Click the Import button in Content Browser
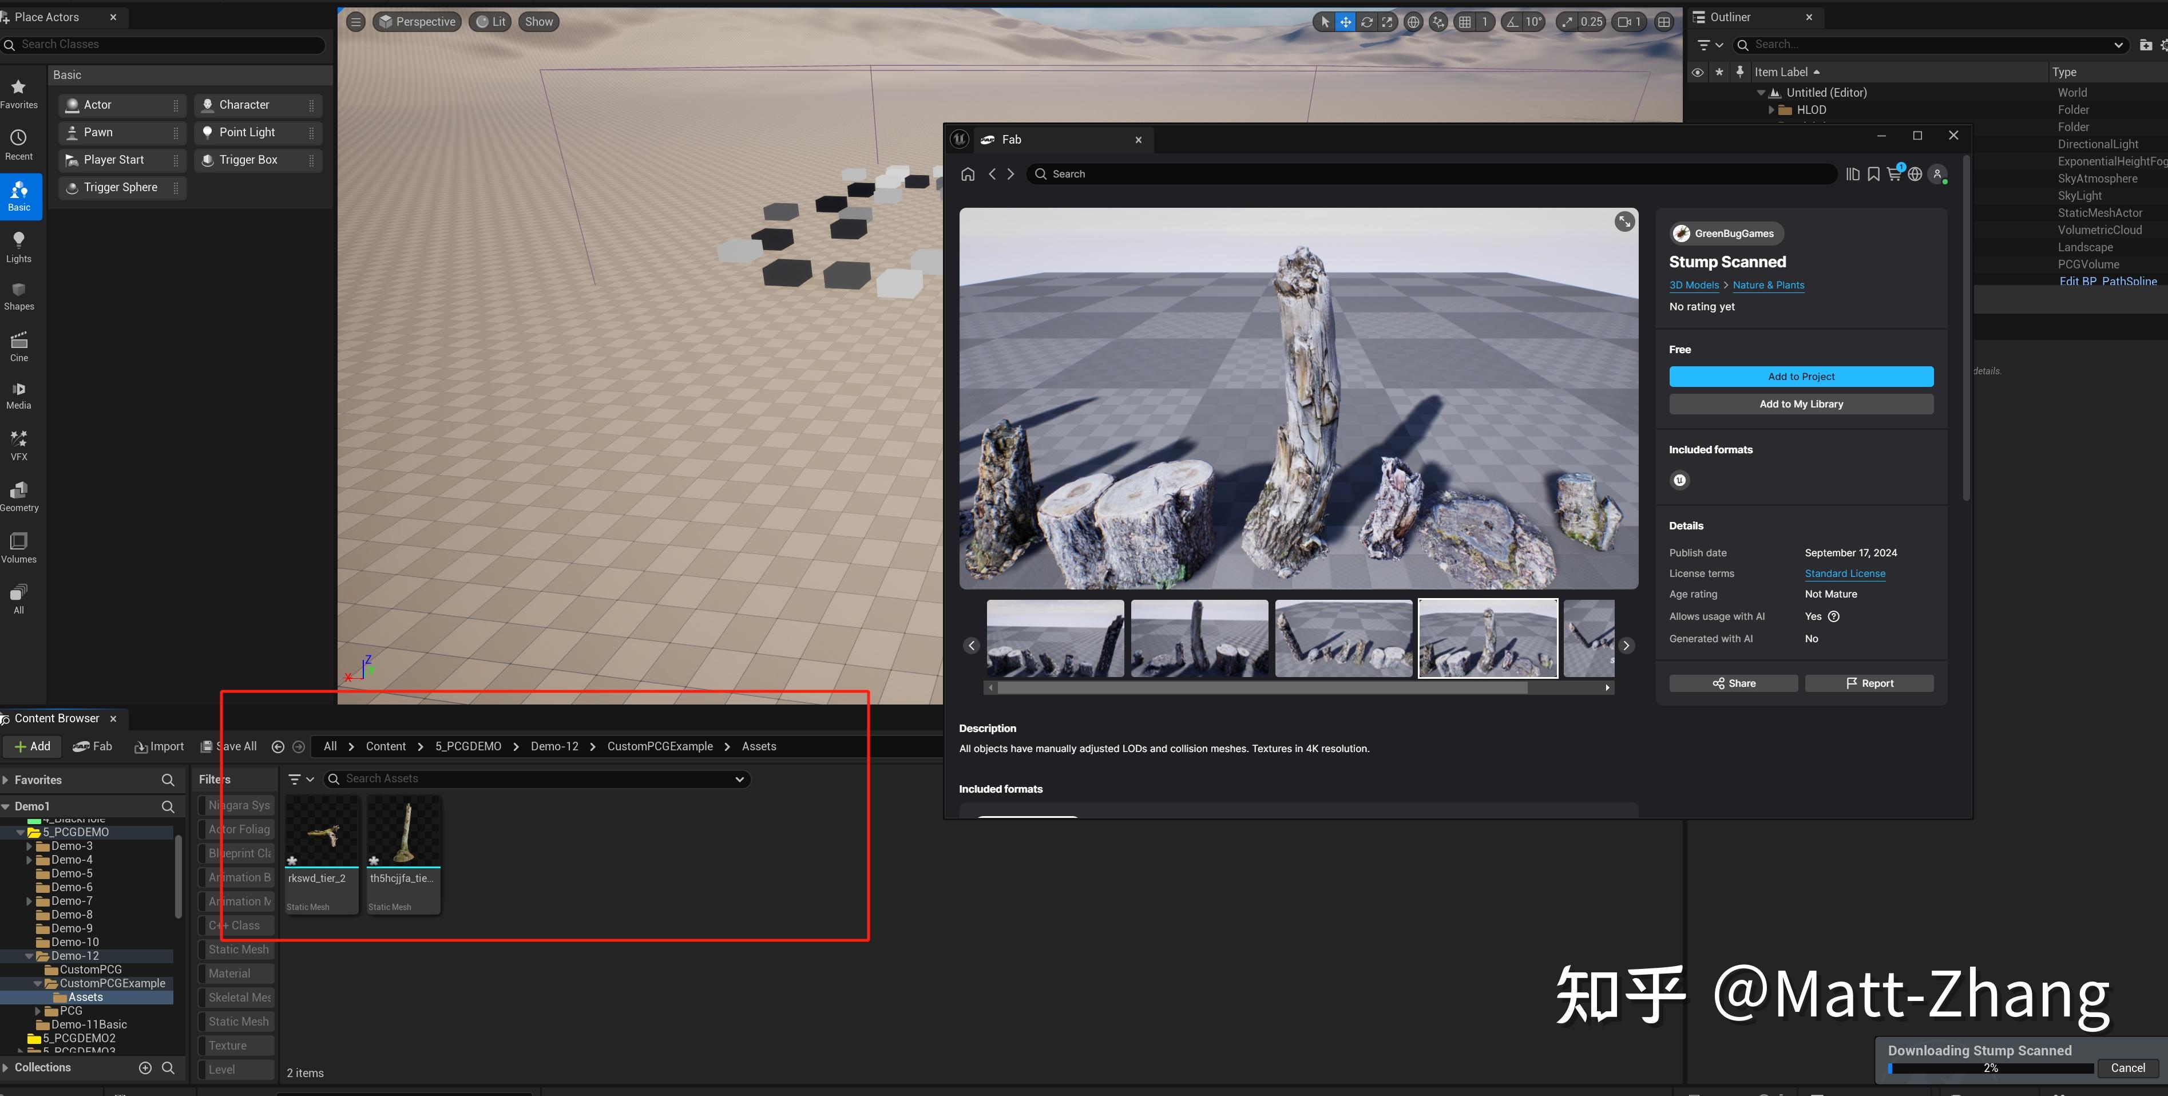 (158, 746)
